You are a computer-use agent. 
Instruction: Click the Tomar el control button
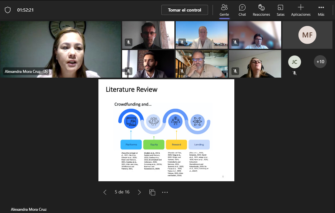[x=185, y=10]
